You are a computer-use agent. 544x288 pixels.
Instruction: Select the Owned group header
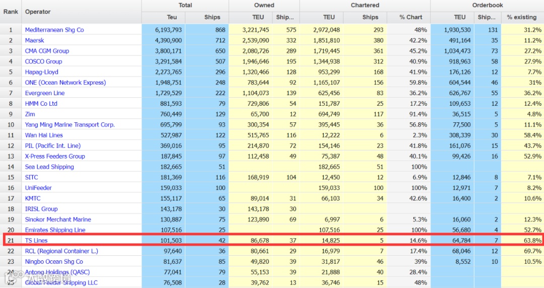(264, 6)
